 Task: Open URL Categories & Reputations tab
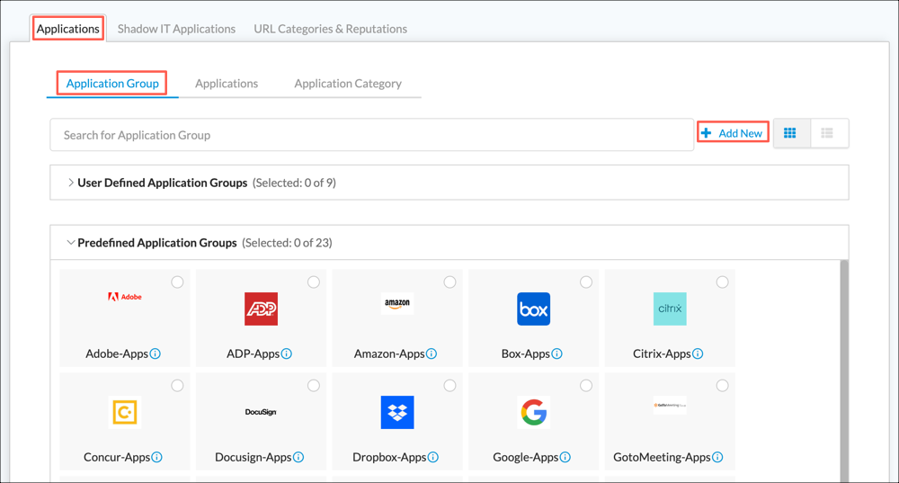click(330, 29)
